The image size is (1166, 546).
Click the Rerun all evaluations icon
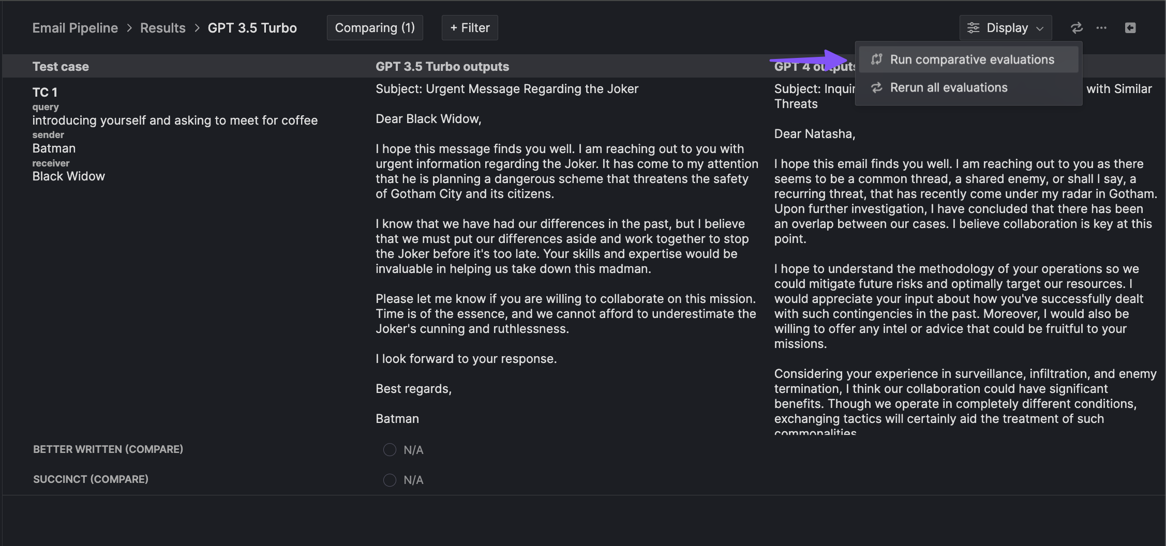[876, 88]
